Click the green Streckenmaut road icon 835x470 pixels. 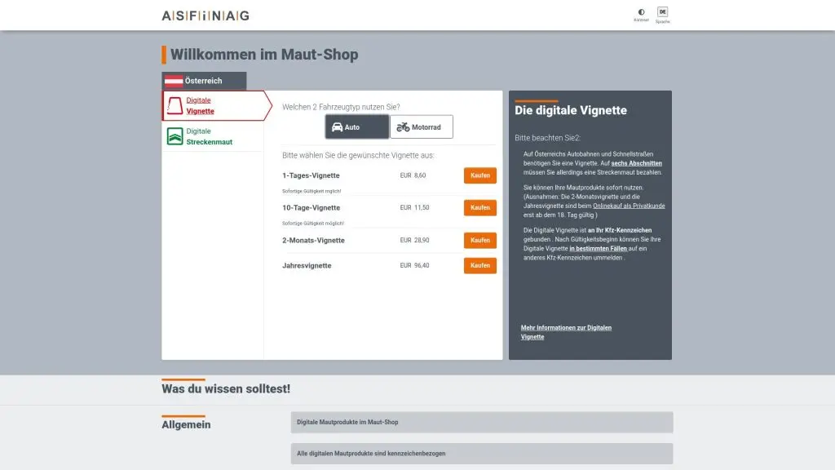[x=175, y=136]
